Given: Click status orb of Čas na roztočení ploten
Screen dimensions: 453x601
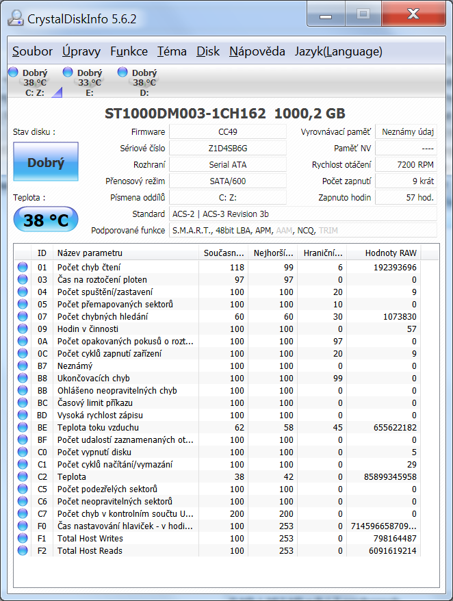Looking at the screenshot, I should 23,279.
